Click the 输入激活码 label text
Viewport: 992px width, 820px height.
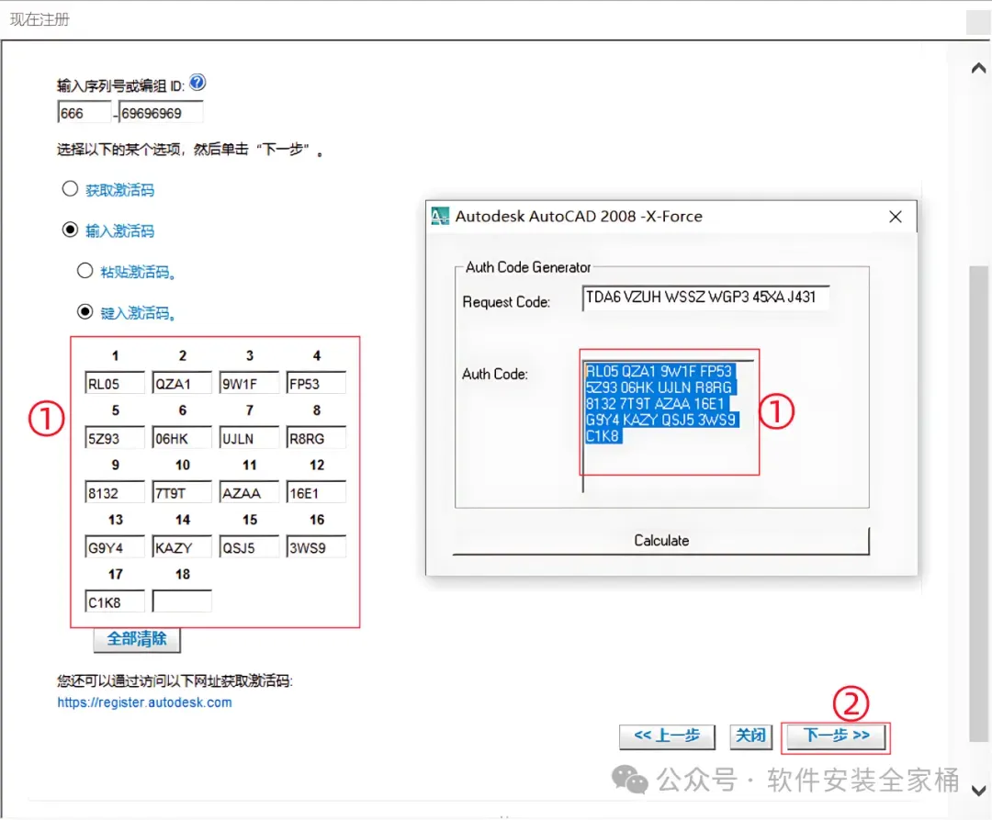coord(119,230)
